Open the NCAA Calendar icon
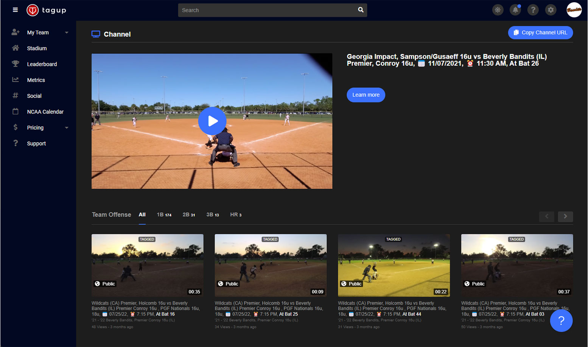 15,112
